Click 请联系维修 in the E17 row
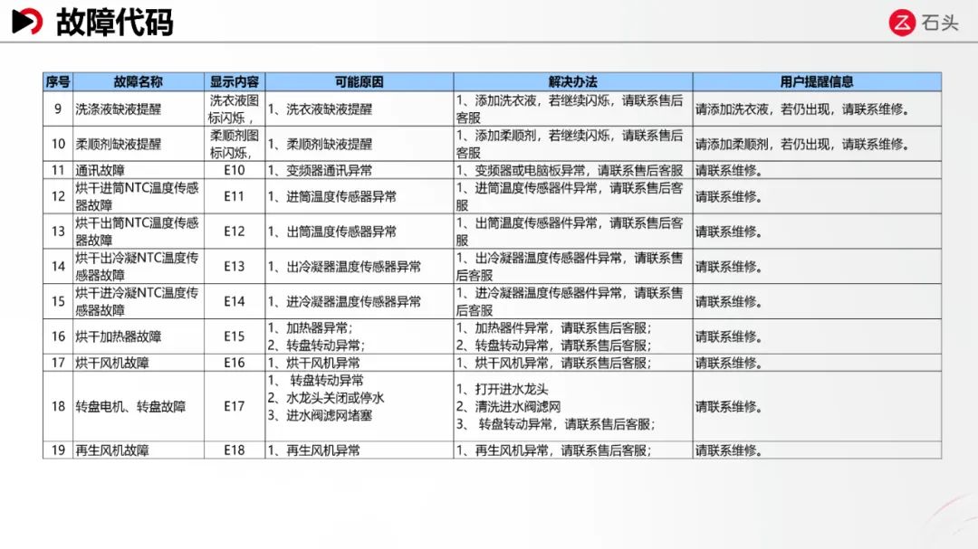The width and height of the screenshot is (978, 549). coord(728,406)
